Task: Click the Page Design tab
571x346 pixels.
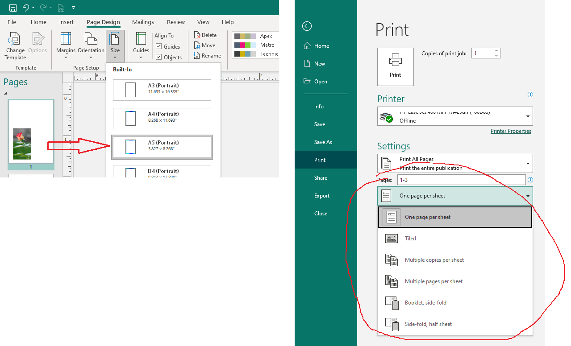Action: pos(103,22)
